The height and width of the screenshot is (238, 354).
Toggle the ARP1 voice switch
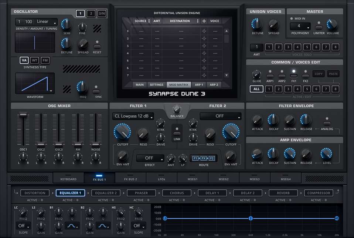(270, 76)
